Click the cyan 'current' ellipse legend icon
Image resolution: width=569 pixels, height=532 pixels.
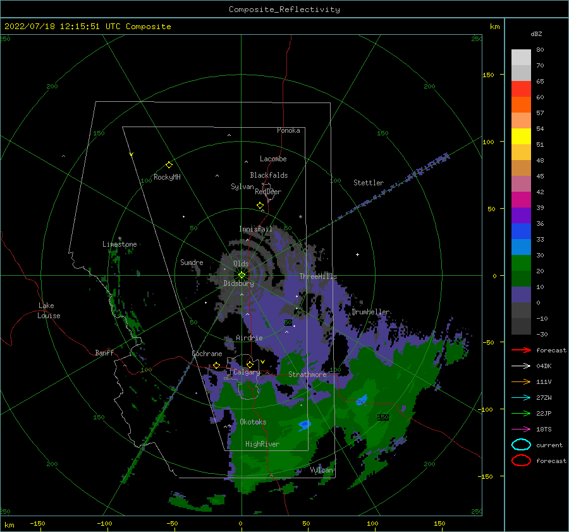(x=521, y=445)
